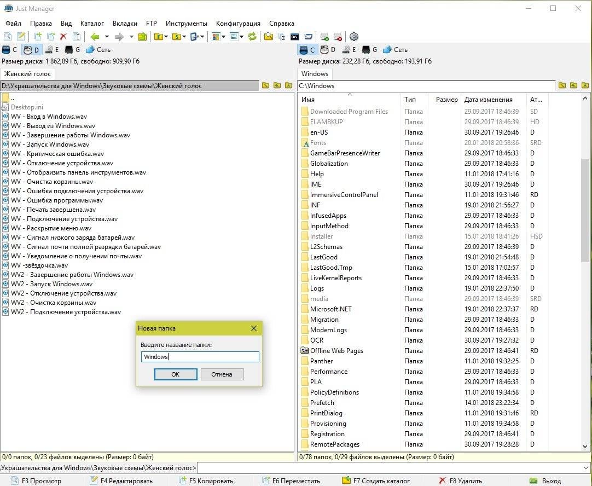Viewport: 592px width, 486px height.
Task: Click the Copy files toolbar icon
Action: pos(37,37)
